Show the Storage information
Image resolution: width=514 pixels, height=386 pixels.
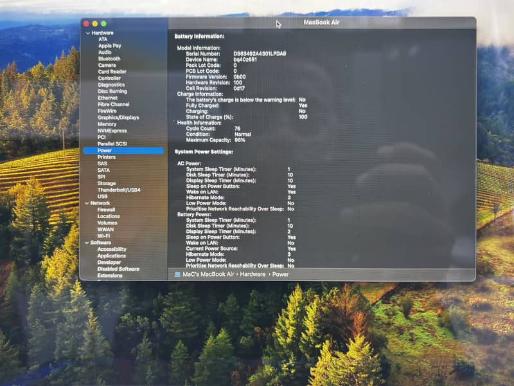tap(107, 183)
